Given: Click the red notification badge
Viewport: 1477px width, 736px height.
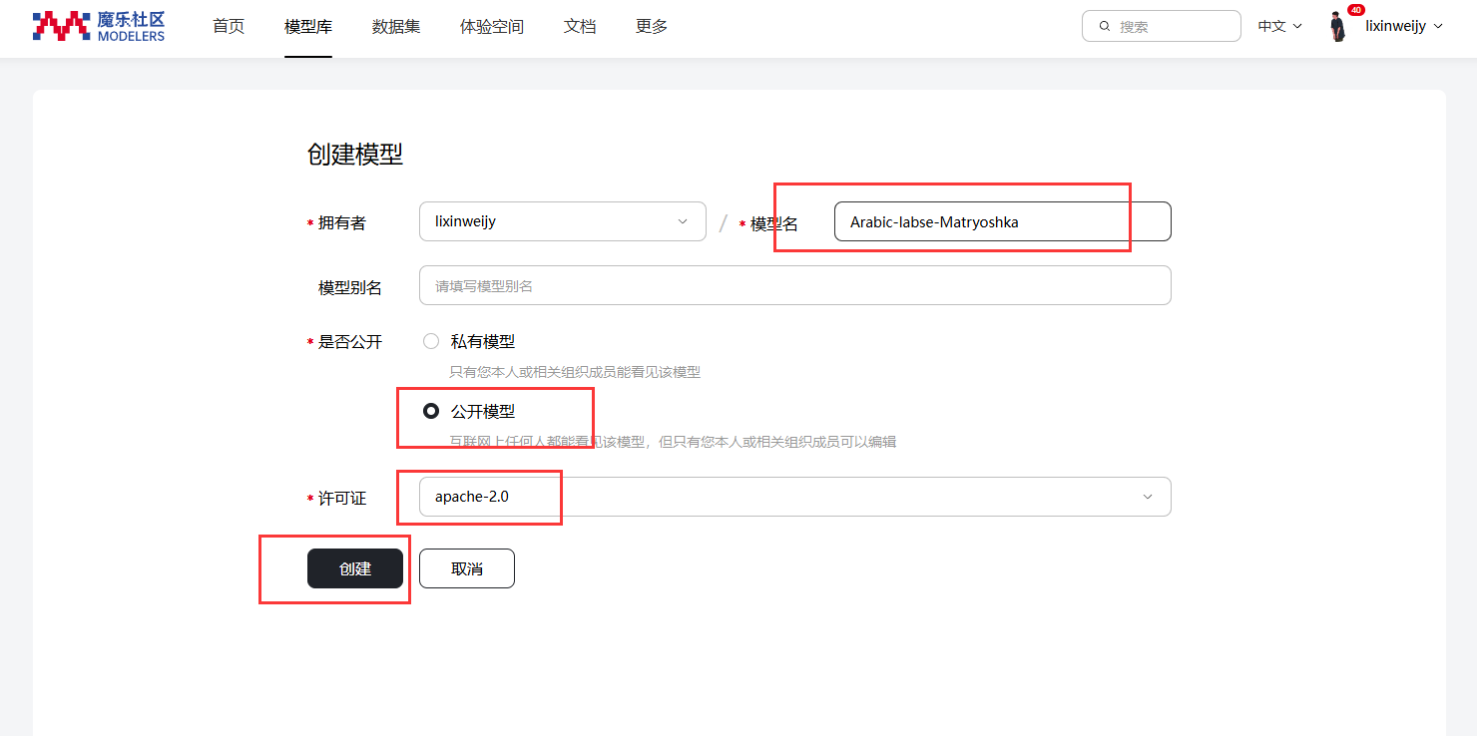Looking at the screenshot, I should (x=1355, y=10).
